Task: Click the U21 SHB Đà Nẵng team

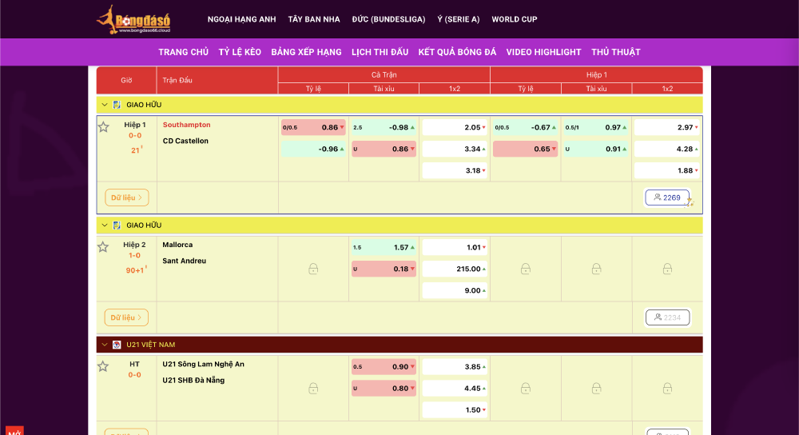Action: point(193,380)
